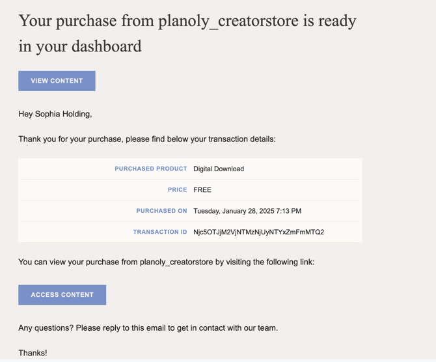Click the email heading about planoly_creatorstore purchase

coord(187,21)
